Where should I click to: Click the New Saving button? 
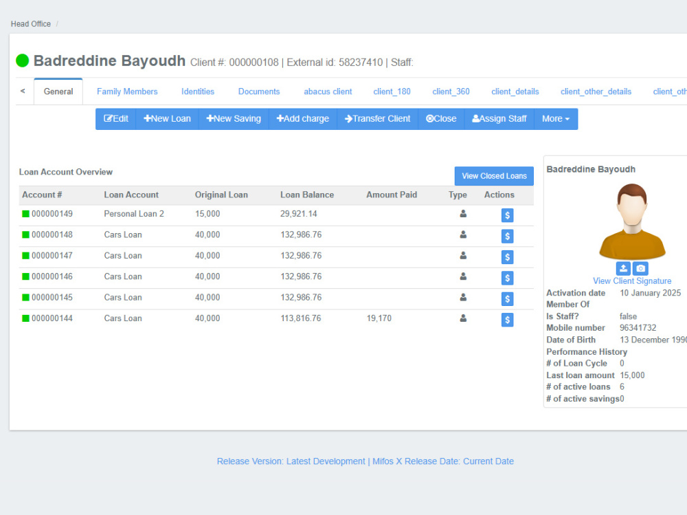[234, 119]
